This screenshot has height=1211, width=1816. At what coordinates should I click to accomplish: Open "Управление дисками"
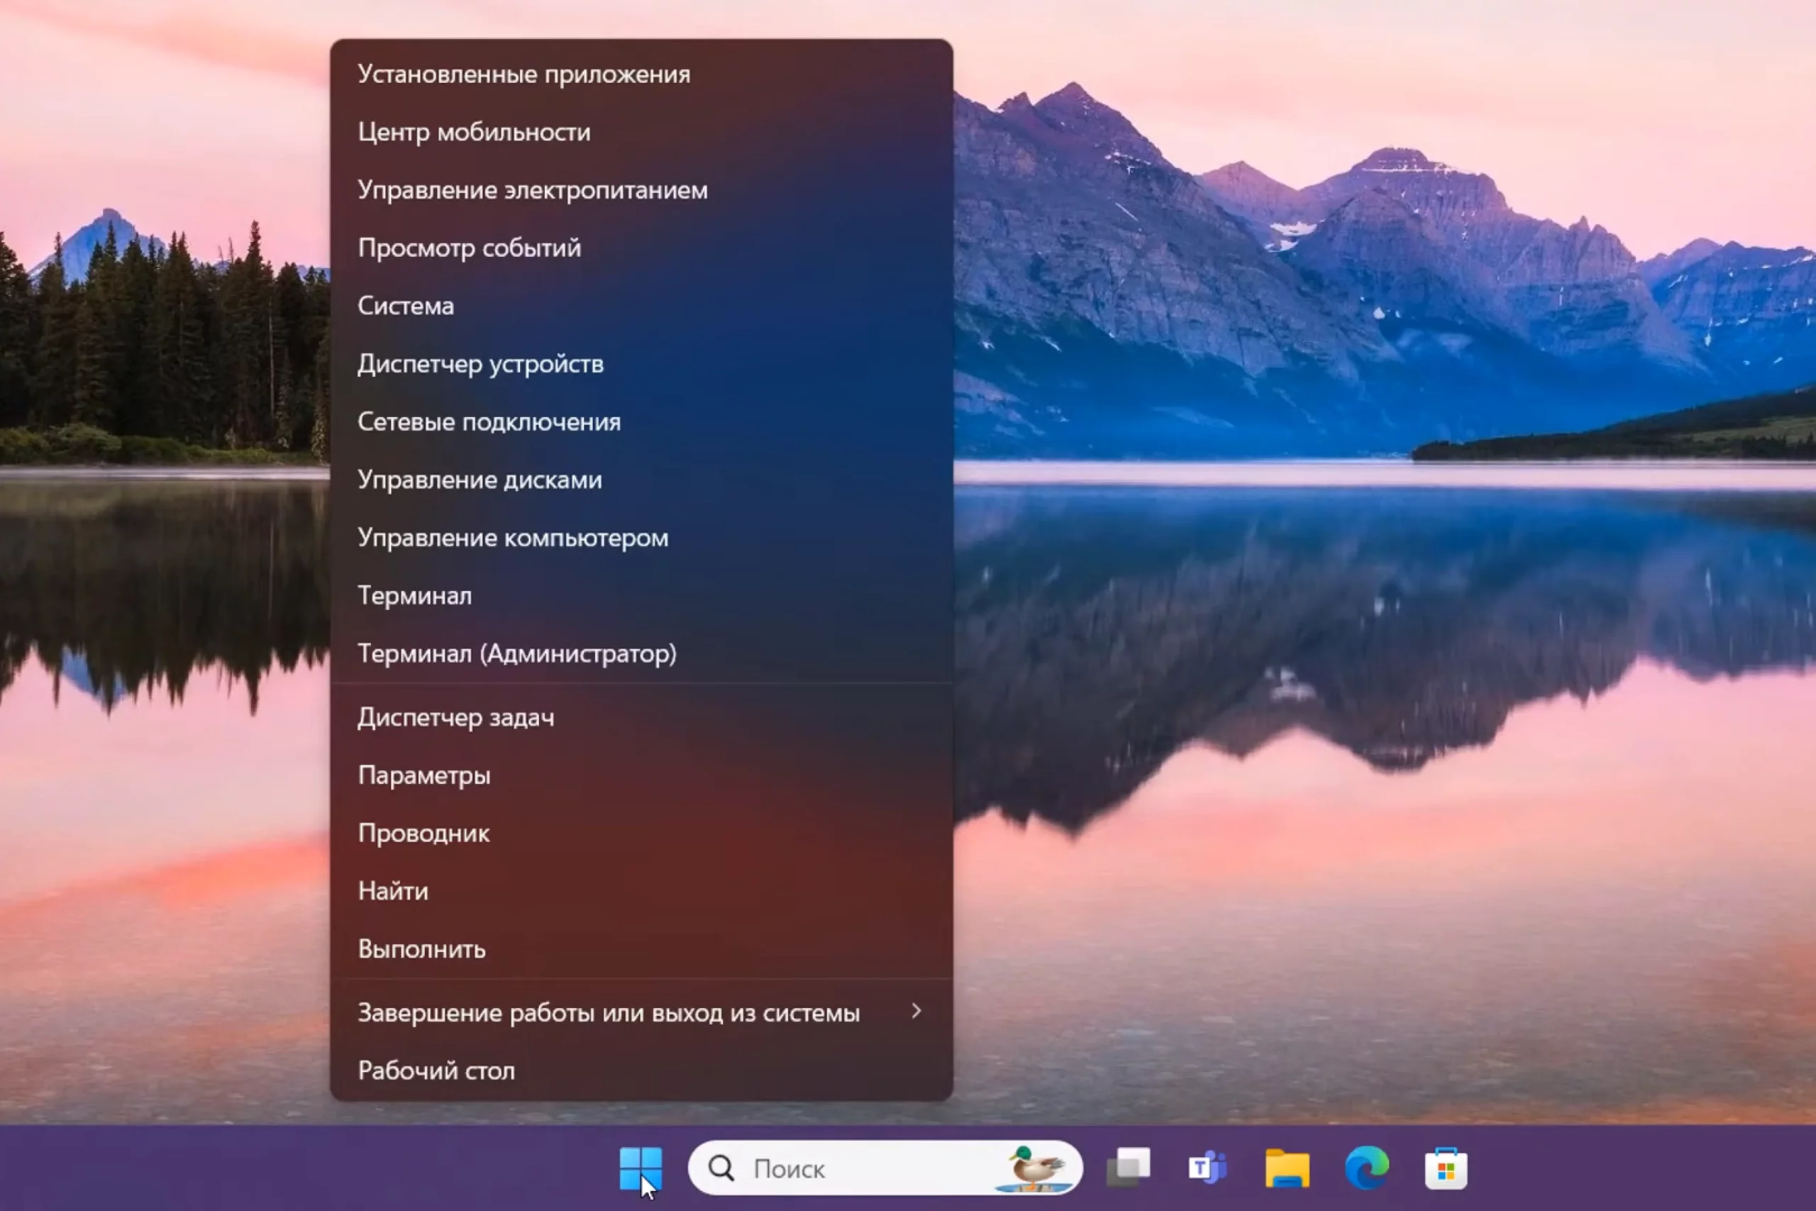click(480, 480)
